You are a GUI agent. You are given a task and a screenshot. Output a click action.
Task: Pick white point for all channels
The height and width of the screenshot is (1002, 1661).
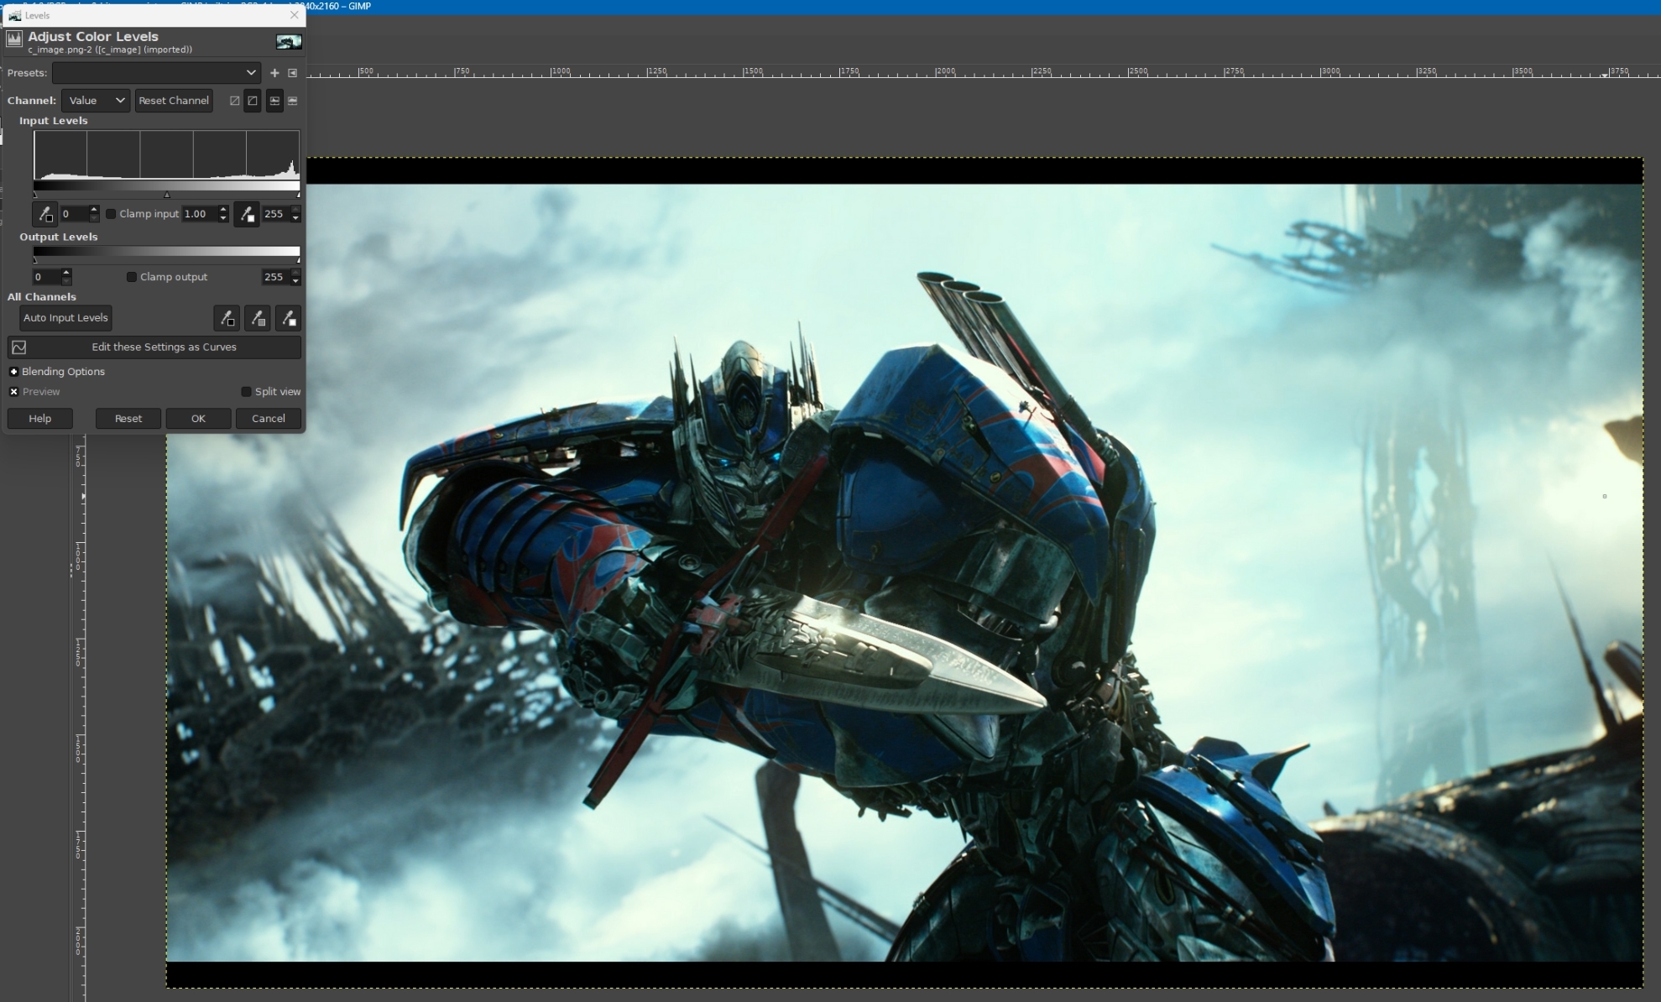click(288, 318)
